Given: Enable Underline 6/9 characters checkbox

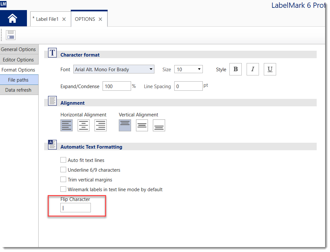Looking at the screenshot, I should tap(63, 169).
